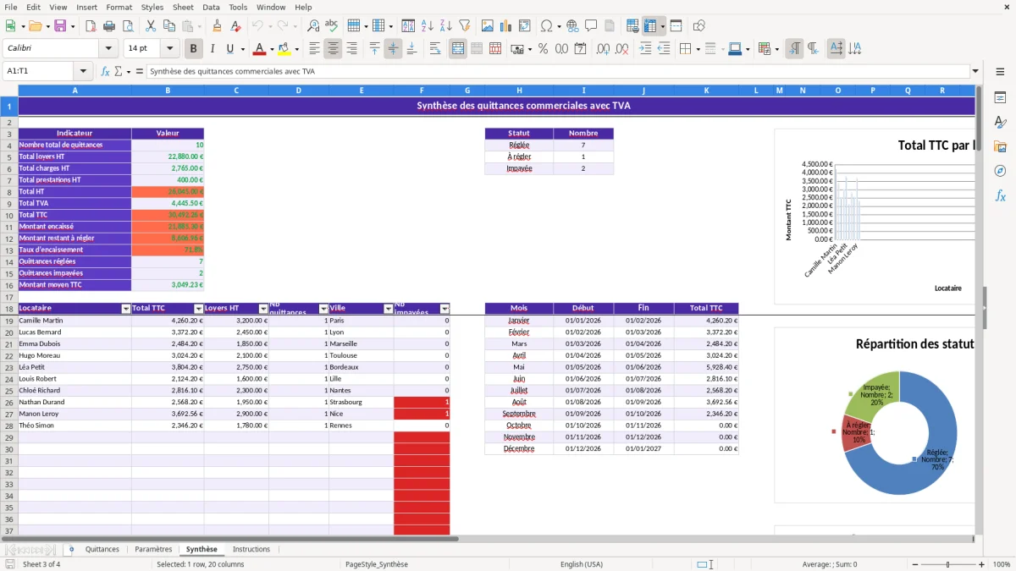Insert an image from the toolbar
1016x571 pixels.
488,26
